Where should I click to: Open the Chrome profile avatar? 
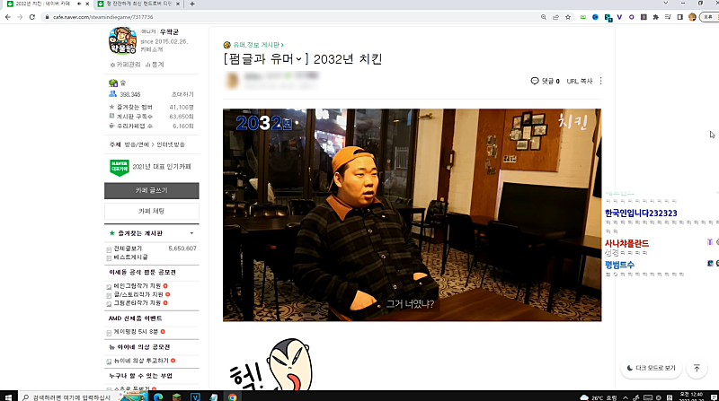coord(692,17)
